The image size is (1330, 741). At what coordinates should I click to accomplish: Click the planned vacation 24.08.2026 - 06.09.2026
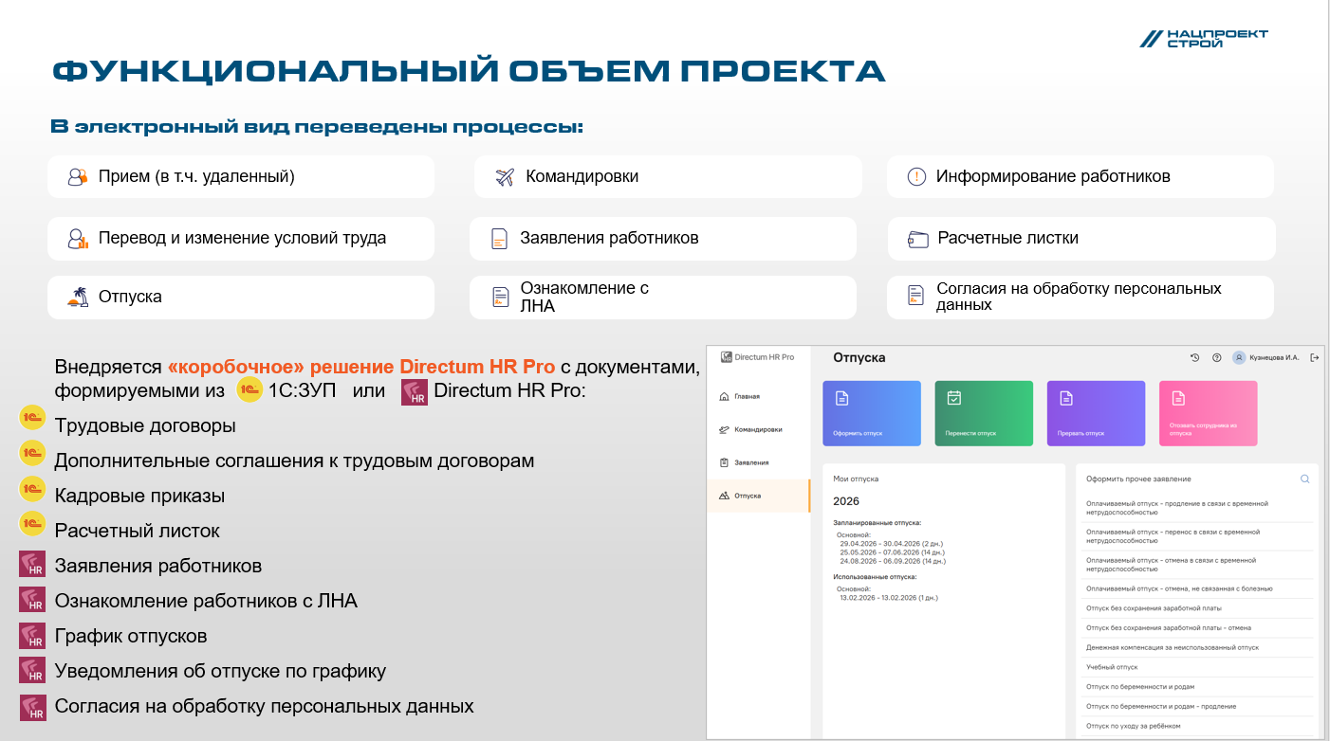pos(893,561)
